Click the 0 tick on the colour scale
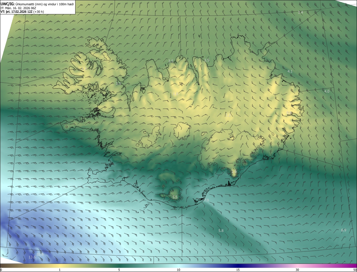 click(1, 270)
